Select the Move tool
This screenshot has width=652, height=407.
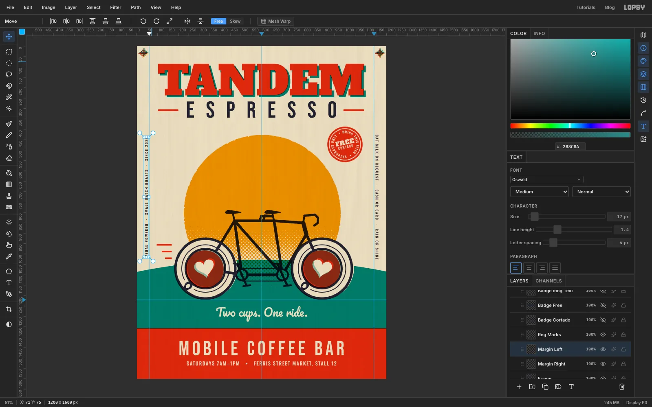coord(9,37)
